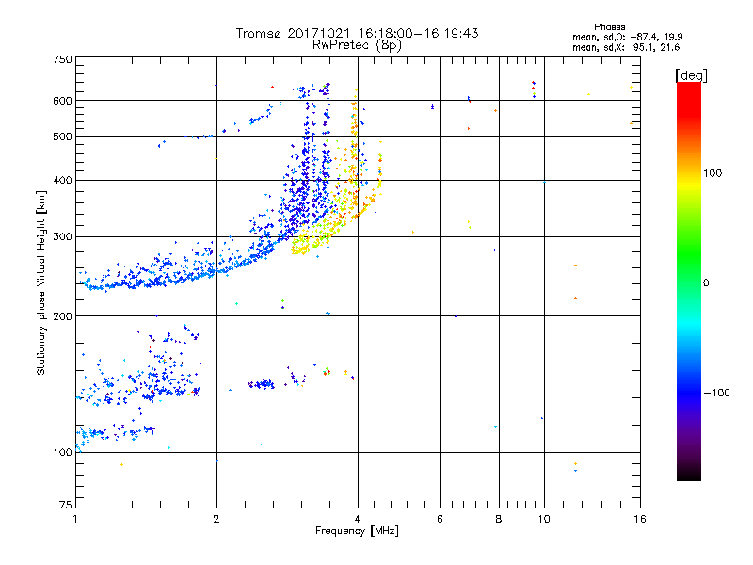Click the "Frequency [MHz]" axis label

[x=357, y=530]
